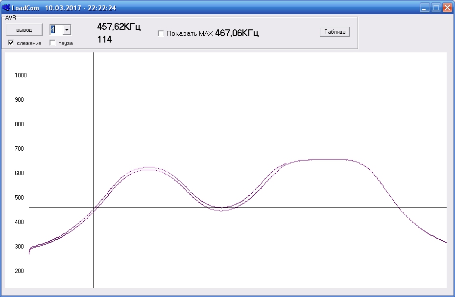Viewport: 455px width, 297px height.
Task: Minimize the LoadCom window
Action: point(425,8)
